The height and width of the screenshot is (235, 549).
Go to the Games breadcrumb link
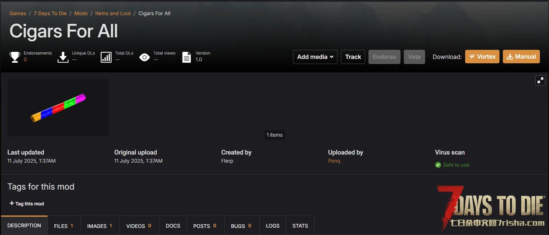point(18,13)
